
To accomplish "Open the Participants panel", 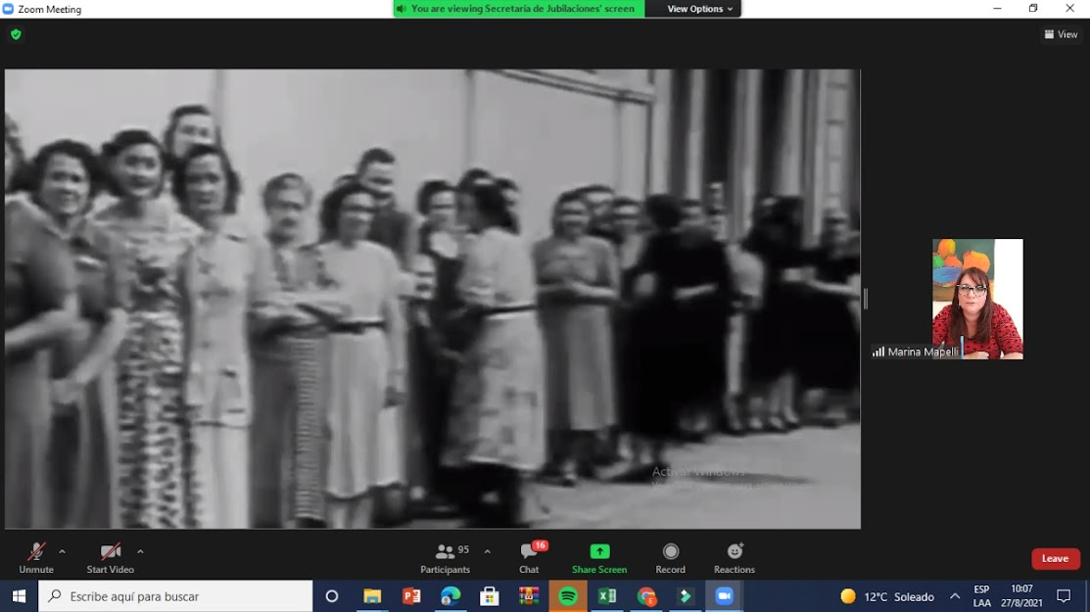I will click(446, 557).
